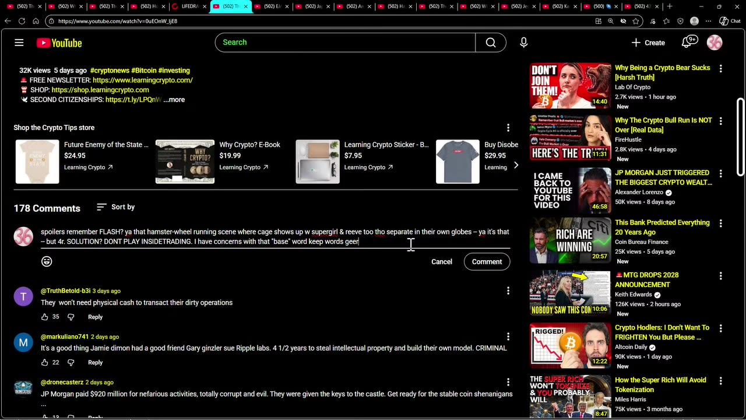
Task: Open the @dronecasterz channel link
Action: point(62,382)
